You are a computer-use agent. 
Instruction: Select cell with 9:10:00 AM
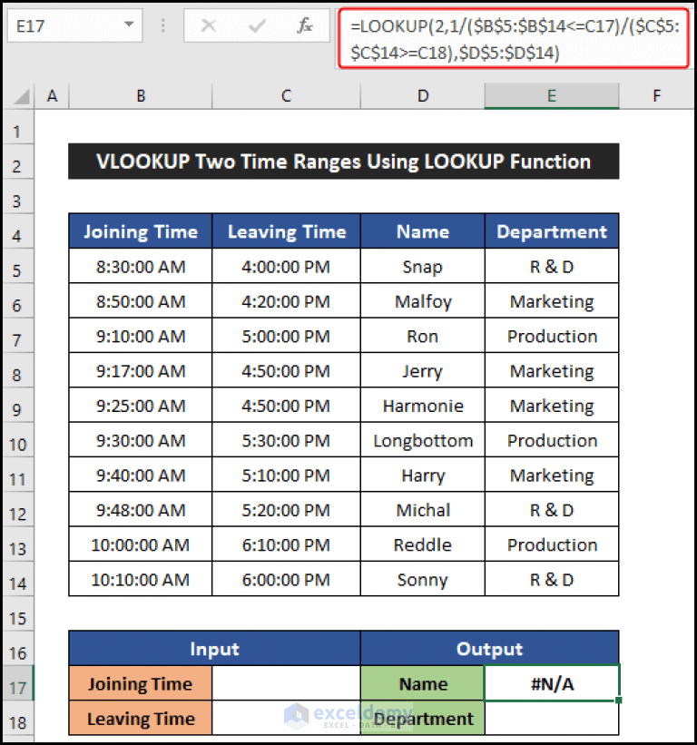tap(141, 336)
